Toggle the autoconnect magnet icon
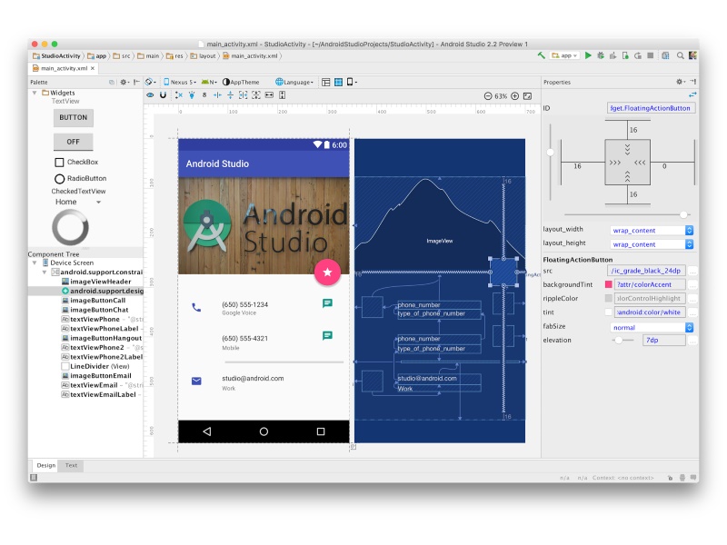This screenshot has width=727, height=545. click(163, 95)
